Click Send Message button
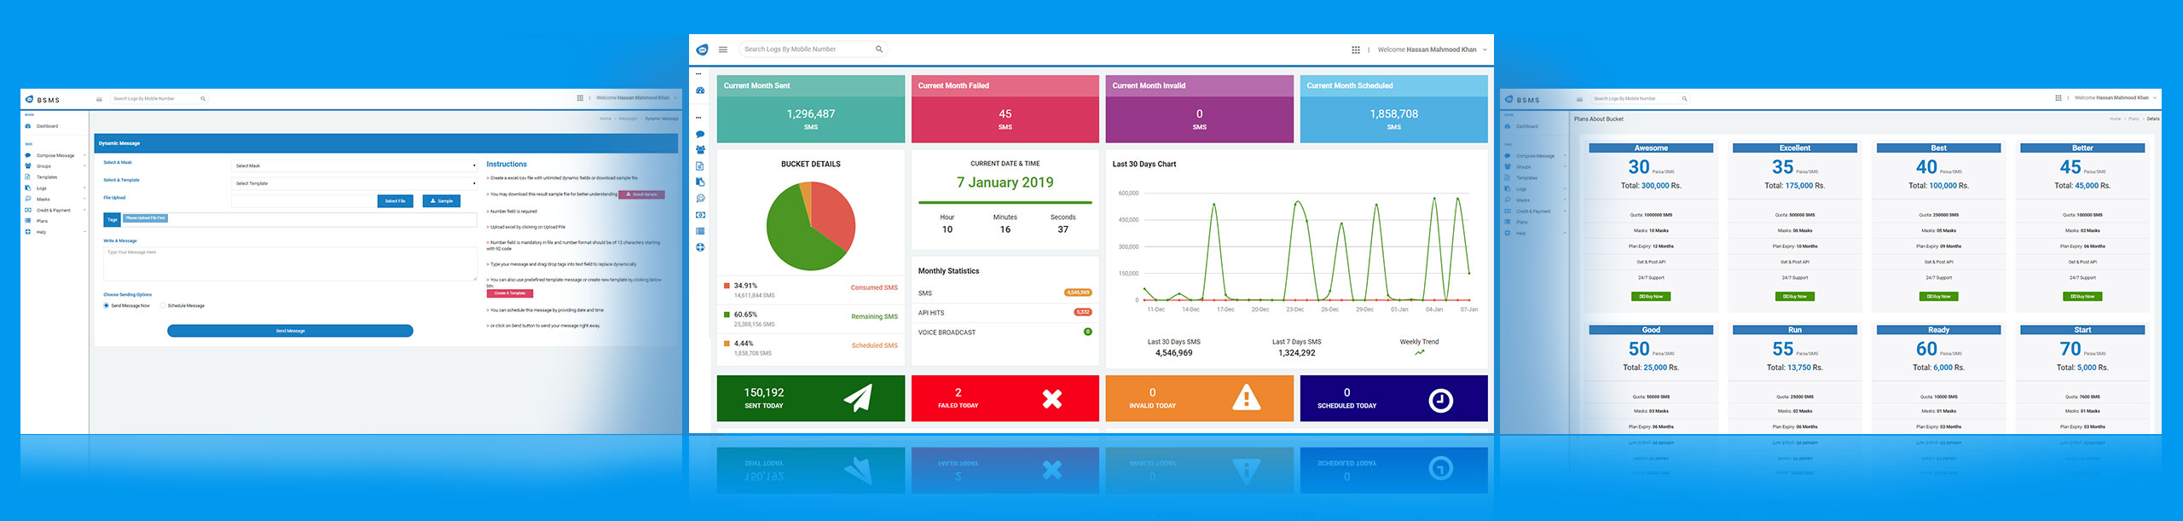Image resolution: width=2183 pixels, height=521 pixels. point(290,331)
